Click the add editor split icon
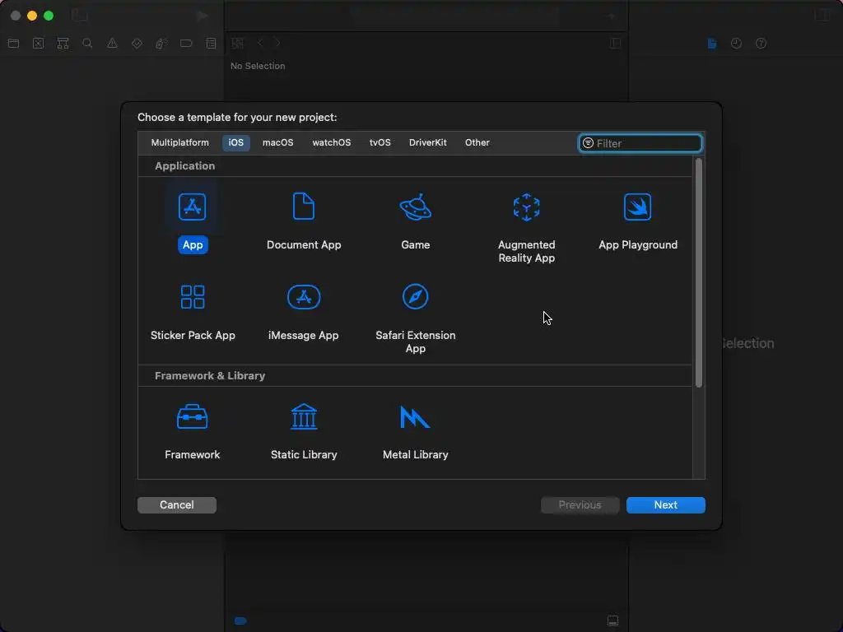Viewport: 843px width, 632px height. (615, 43)
